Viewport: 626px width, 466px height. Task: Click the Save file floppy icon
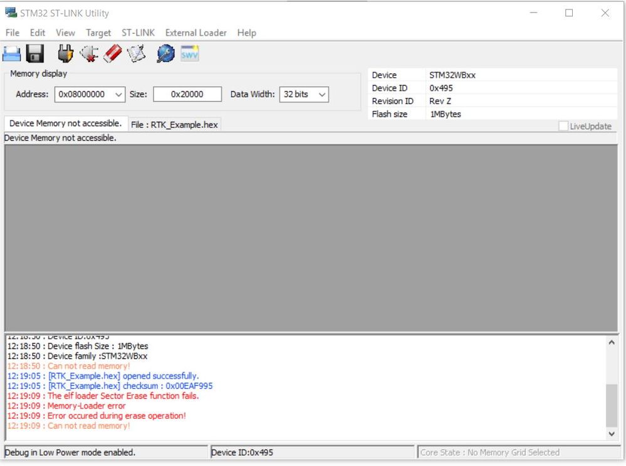click(35, 53)
